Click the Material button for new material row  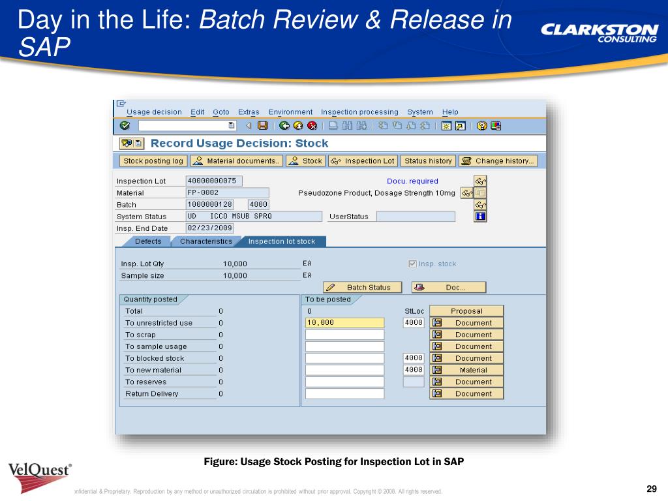click(466, 371)
